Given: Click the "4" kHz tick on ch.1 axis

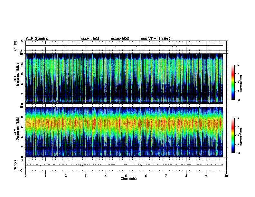Looking at the screenshot, I should tap(23, 84).
